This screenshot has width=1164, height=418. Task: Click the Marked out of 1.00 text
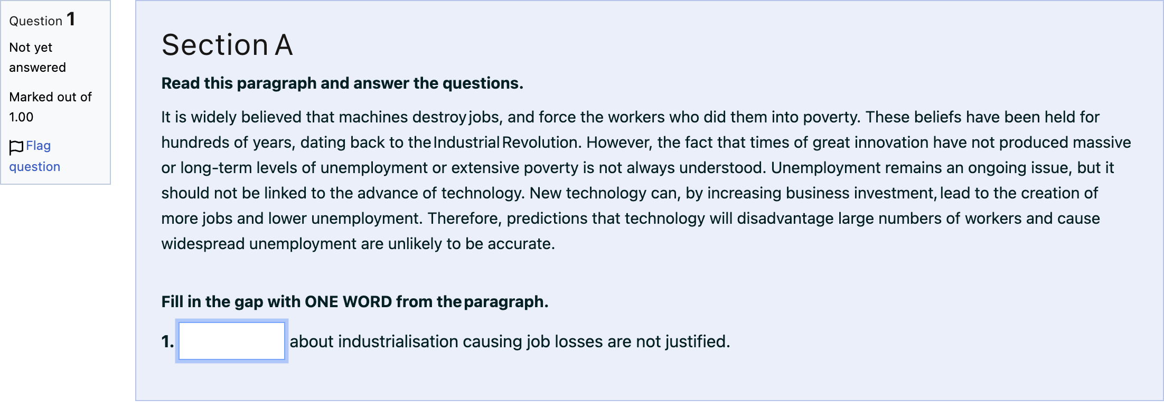50,107
